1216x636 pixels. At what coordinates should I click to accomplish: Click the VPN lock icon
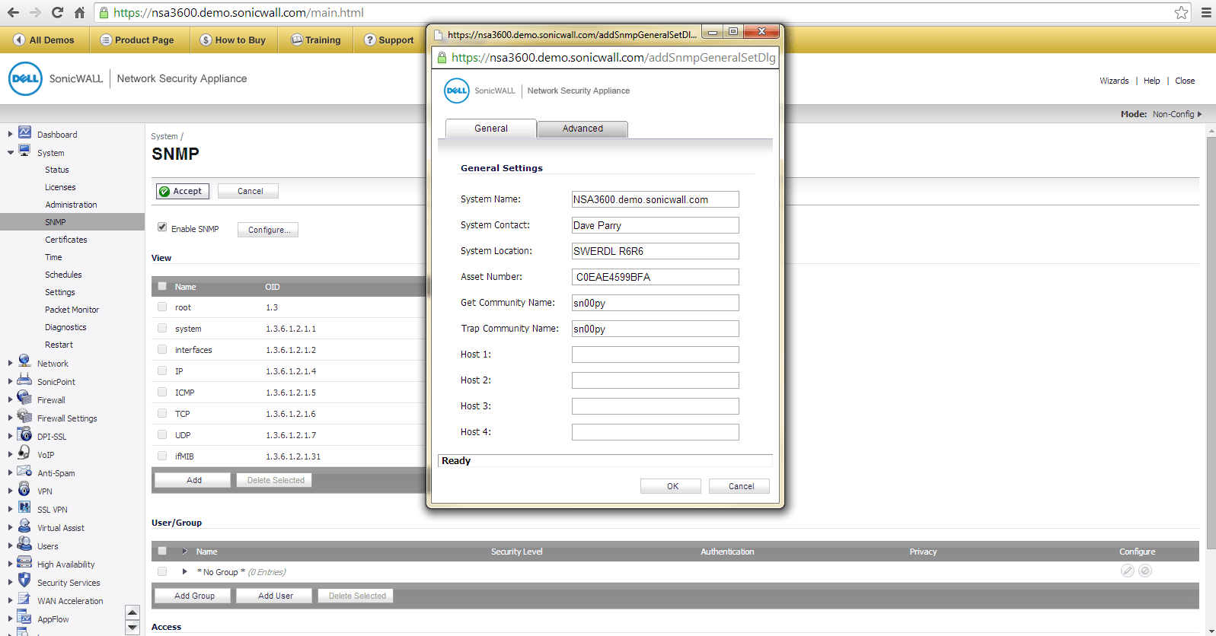[24, 489]
